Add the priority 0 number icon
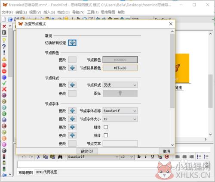Screen dimensions: 215x182 pyautogui.click(x=4, y=151)
